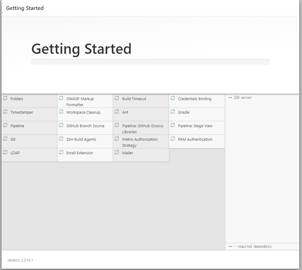Click the icon beside Pipeline: Stage View
302x270 pixels.
coord(173,125)
